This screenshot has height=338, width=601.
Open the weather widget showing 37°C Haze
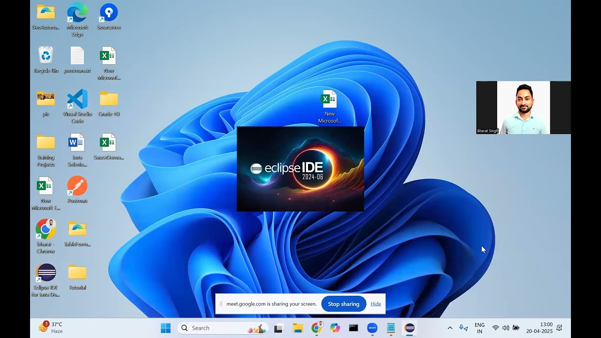[51, 328]
